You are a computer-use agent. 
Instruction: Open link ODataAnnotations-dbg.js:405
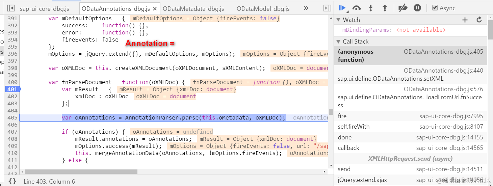pyautogui.click(x=443, y=52)
